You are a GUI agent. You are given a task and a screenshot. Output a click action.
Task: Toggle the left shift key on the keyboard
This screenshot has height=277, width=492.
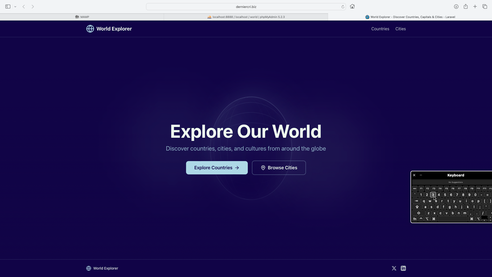click(x=419, y=213)
